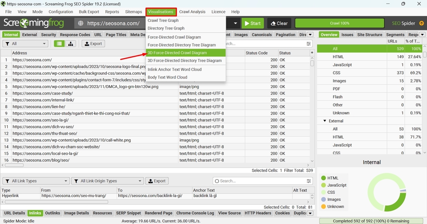Export the internal URL list
This screenshot has width=427, height=224.
[x=93, y=44]
